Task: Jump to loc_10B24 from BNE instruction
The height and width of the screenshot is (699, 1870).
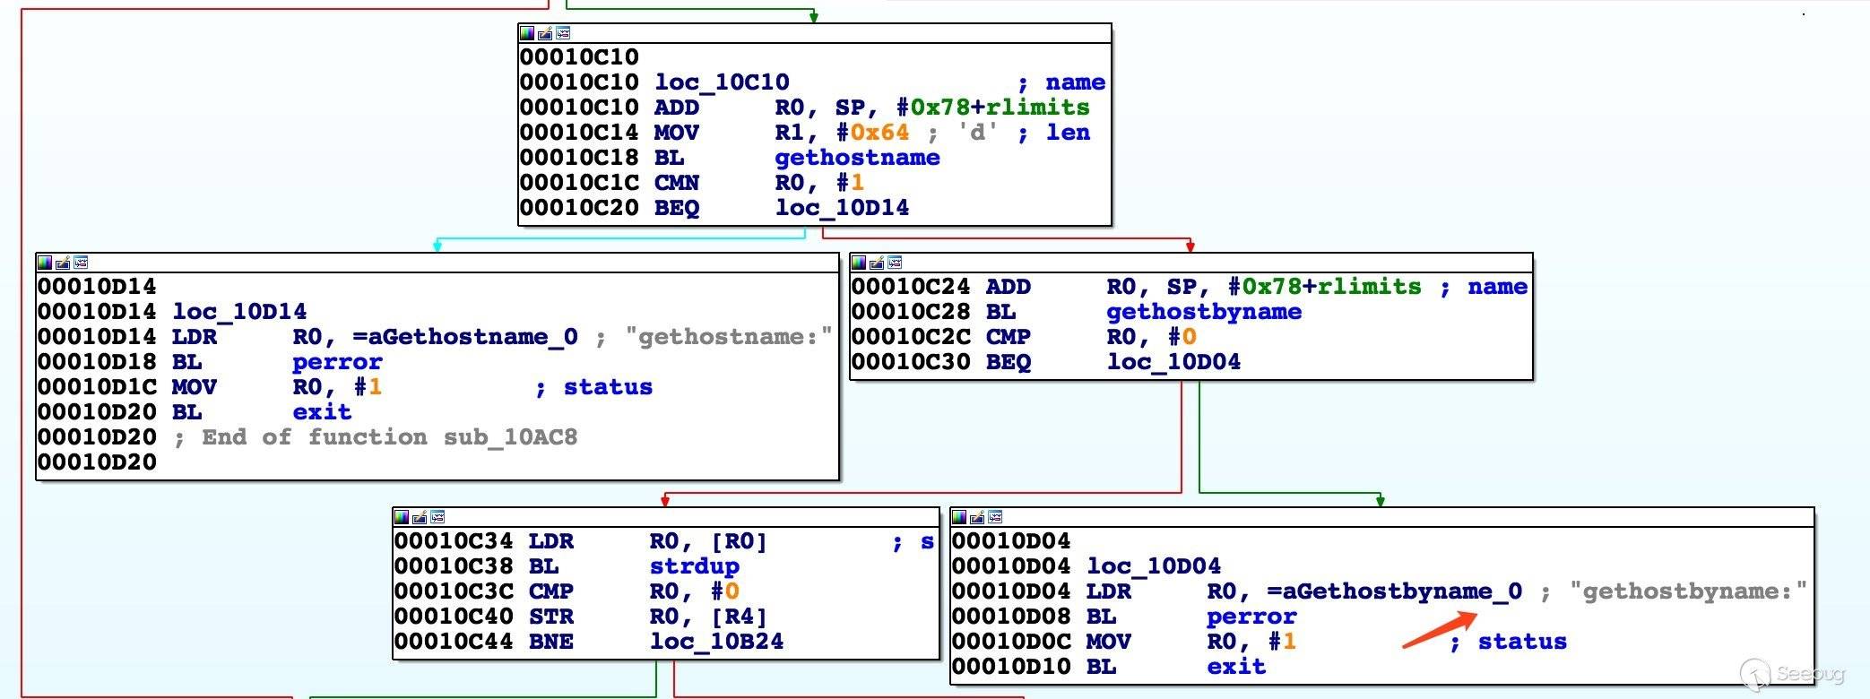Action: pyautogui.click(x=716, y=642)
